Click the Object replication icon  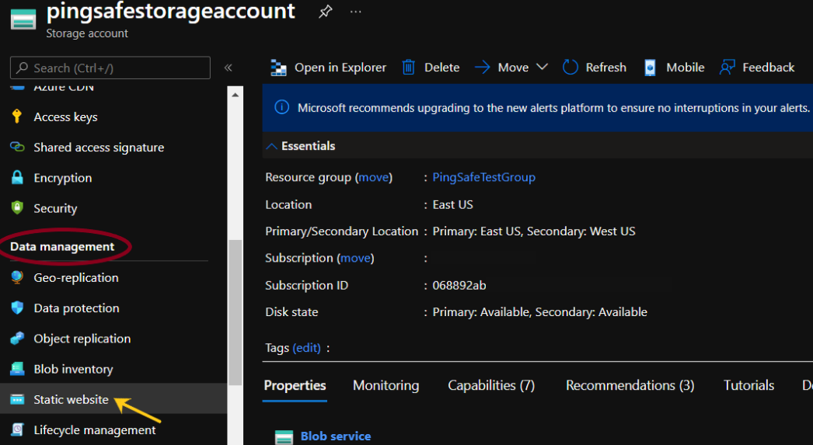[x=17, y=339]
